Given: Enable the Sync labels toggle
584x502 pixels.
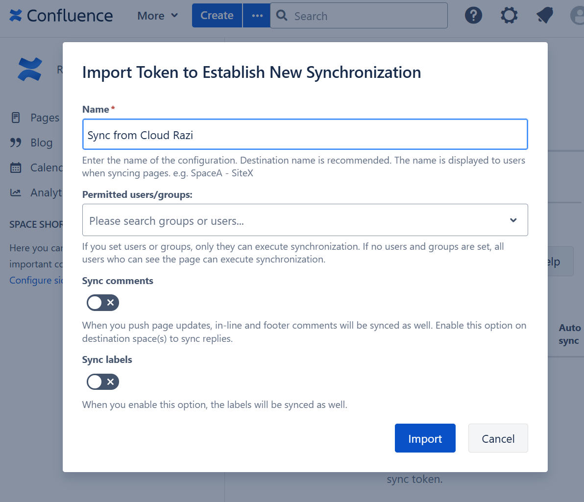Looking at the screenshot, I should point(103,382).
